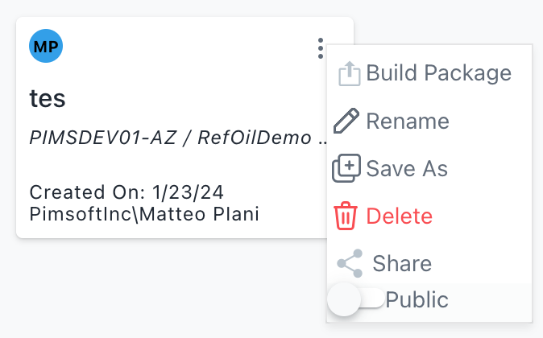Choose the Rename text in the menu
This screenshot has height=338, width=543.
pos(407,122)
